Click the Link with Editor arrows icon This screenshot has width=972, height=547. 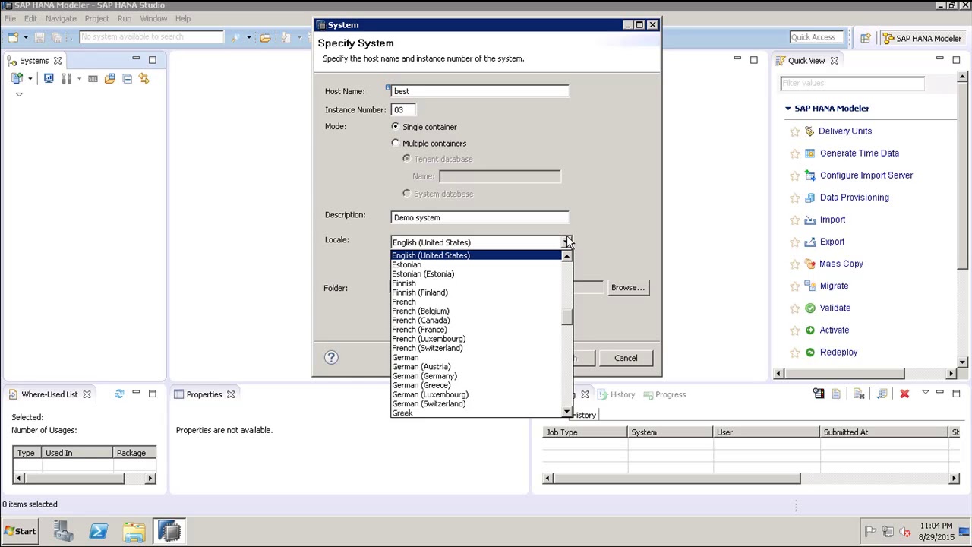[x=144, y=78]
